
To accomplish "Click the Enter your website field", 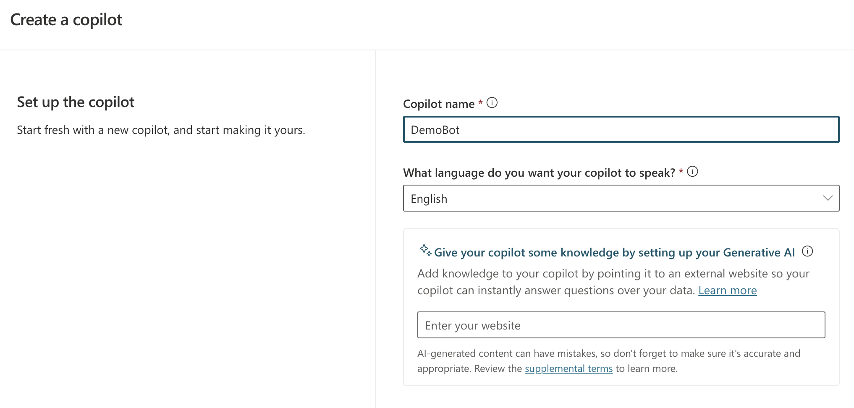I will pos(621,325).
